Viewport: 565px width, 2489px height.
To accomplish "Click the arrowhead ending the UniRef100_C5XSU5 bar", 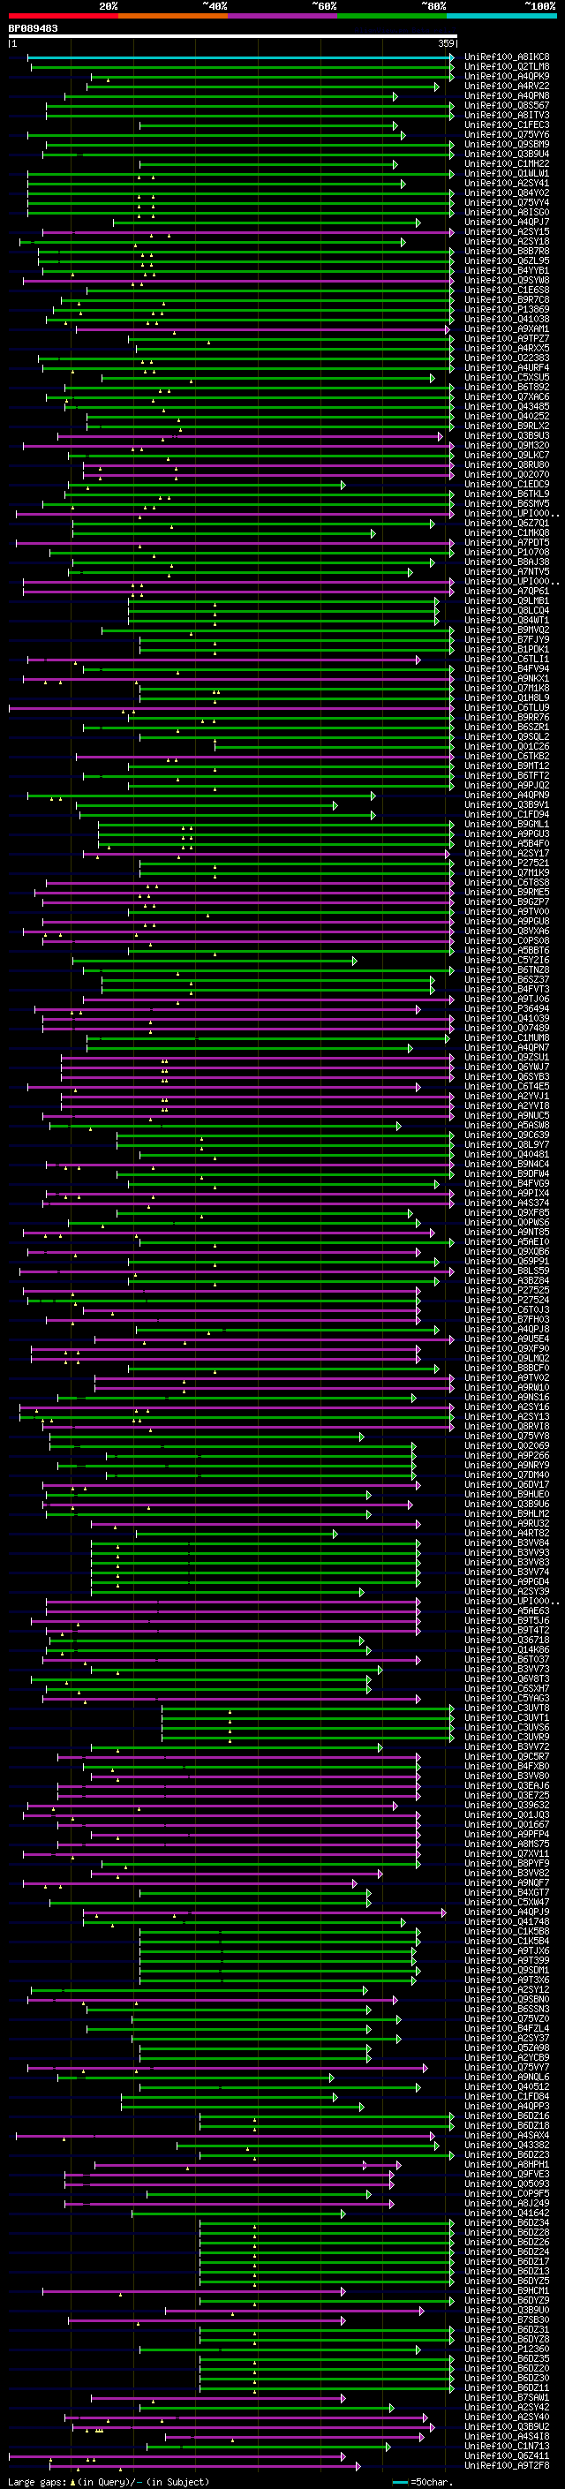I will tap(433, 378).
